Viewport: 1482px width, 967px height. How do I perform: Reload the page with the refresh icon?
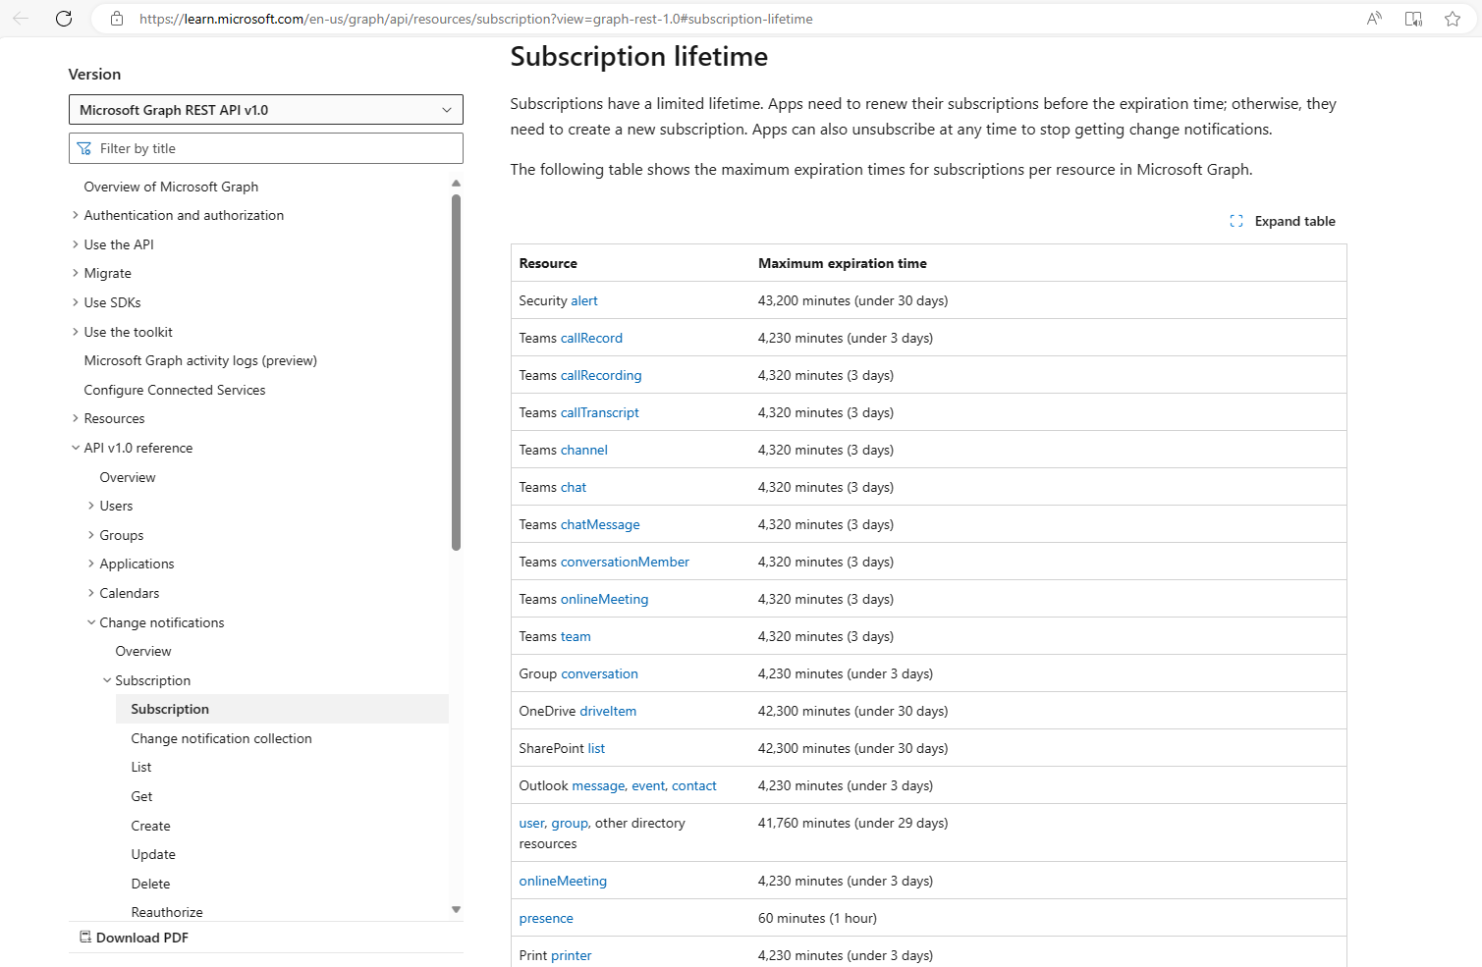click(64, 19)
